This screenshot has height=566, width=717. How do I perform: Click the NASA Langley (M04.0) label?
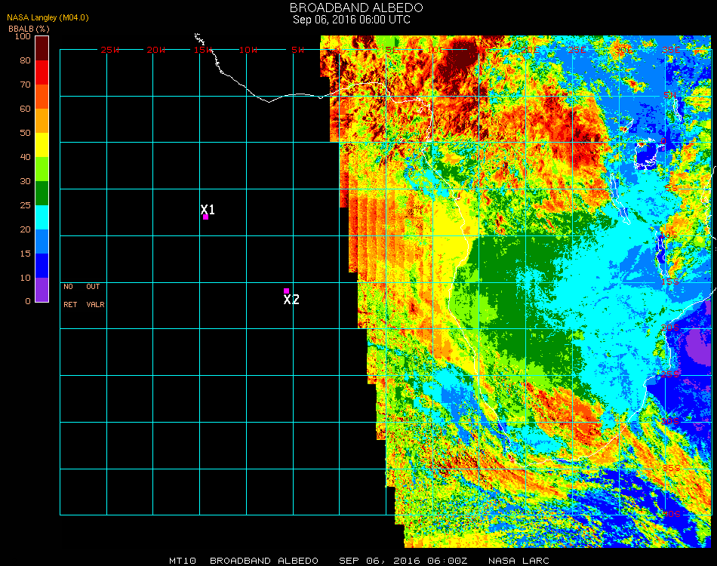48,18
